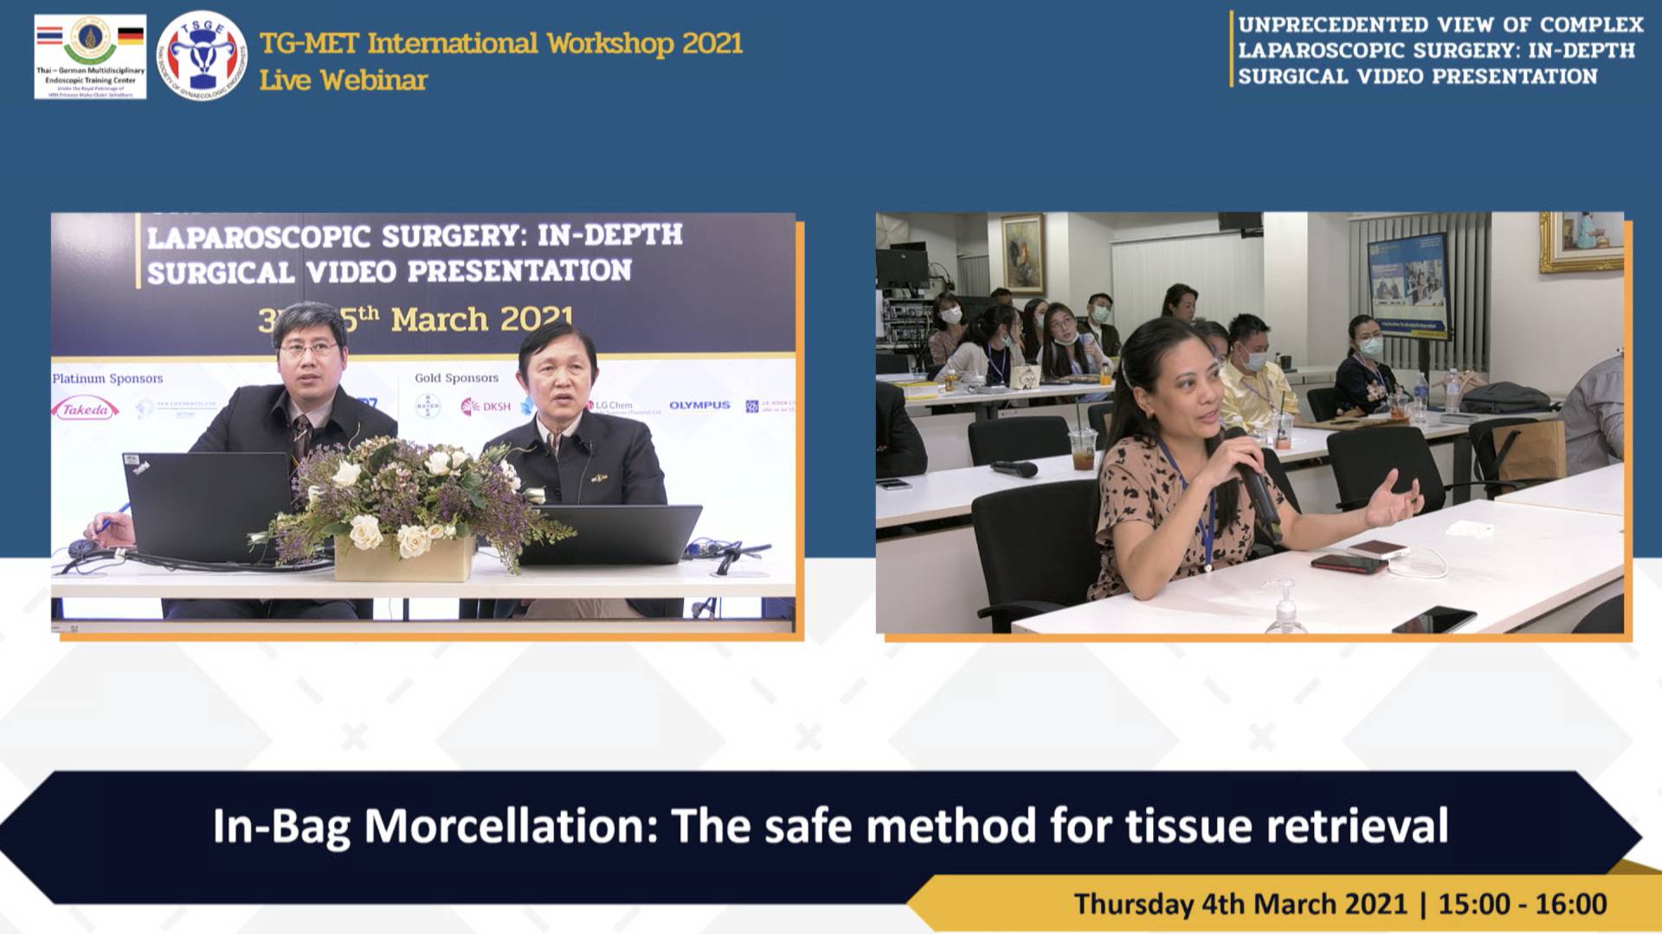Screen dimensions: 1662x934
Task: Click the In-Bag Morcellation session title banner
Action: 829,826
